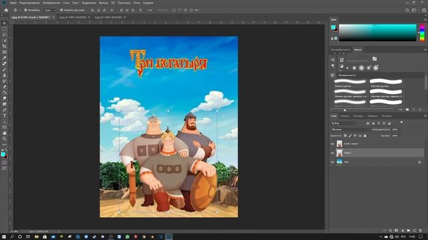Toggle lock image pixels brush icon
The height and width of the screenshot is (240, 428).
coord(350,135)
